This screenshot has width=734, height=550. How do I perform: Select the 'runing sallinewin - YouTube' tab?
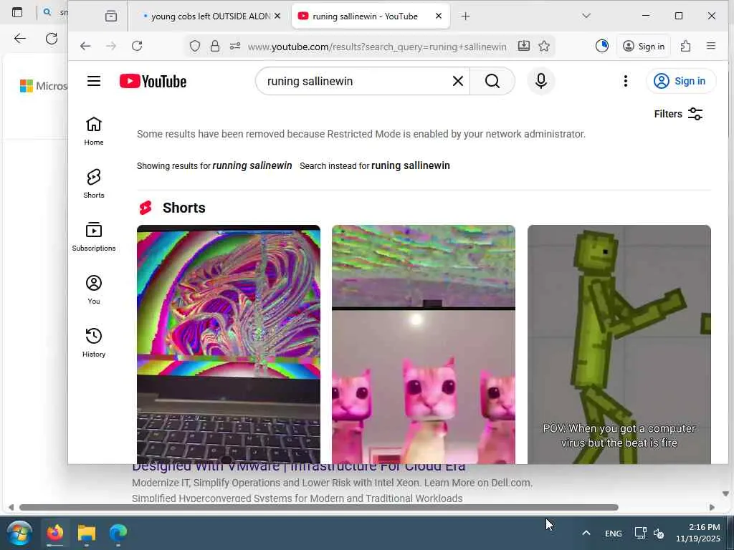(x=364, y=16)
